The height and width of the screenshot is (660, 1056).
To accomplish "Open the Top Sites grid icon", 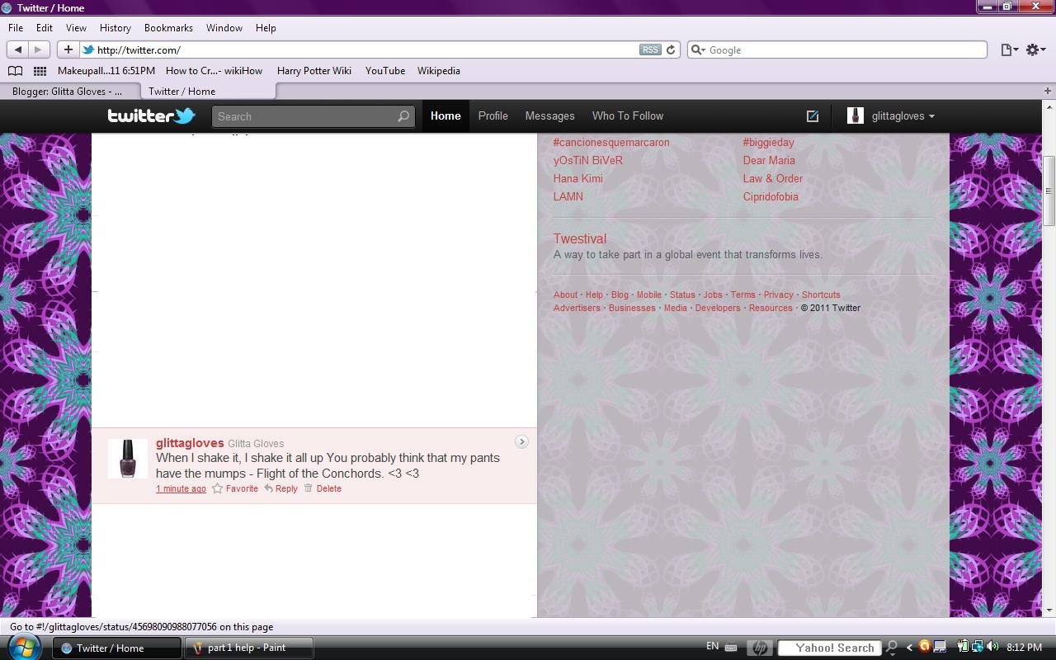I will pos(40,71).
